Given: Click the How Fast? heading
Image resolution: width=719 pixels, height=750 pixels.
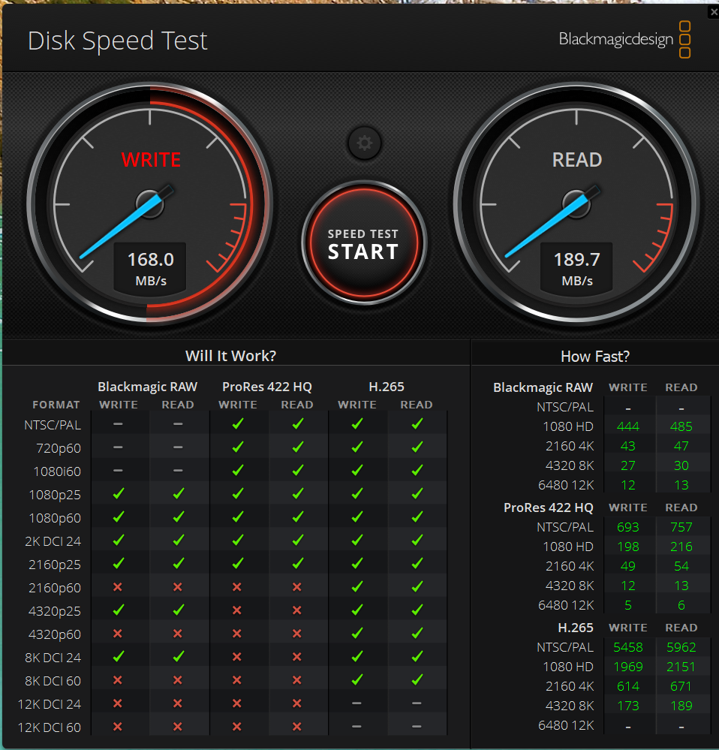Looking at the screenshot, I should point(594,356).
